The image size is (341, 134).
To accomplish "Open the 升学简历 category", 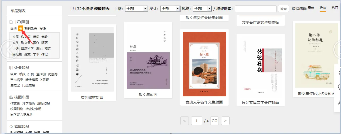I will [x=29, y=103].
